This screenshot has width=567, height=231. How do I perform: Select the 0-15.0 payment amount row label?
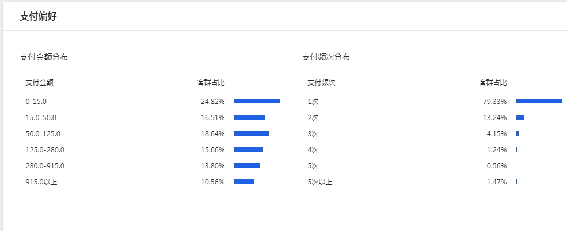(36, 102)
